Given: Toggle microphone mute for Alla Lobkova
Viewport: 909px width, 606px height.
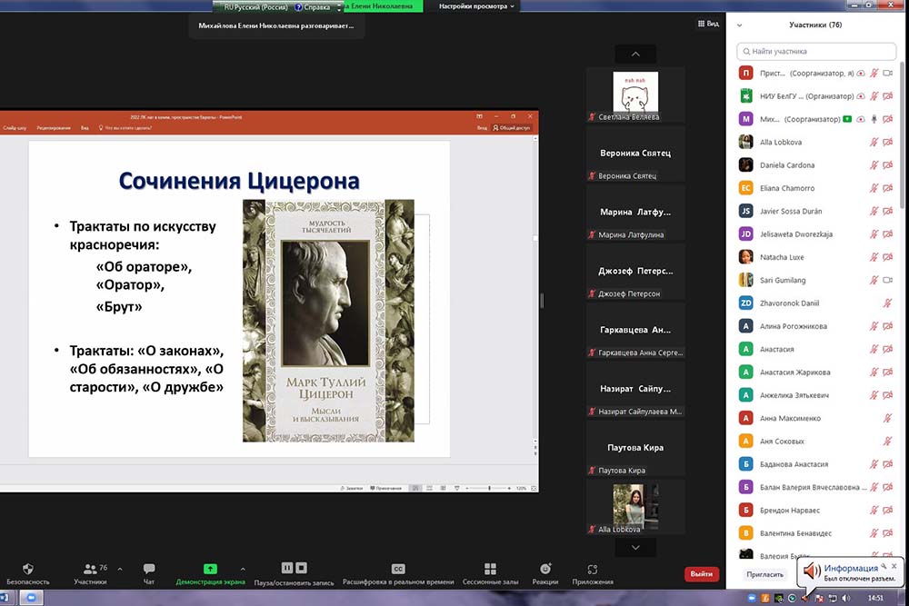Looking at the screenshot, I should (874, 143).
